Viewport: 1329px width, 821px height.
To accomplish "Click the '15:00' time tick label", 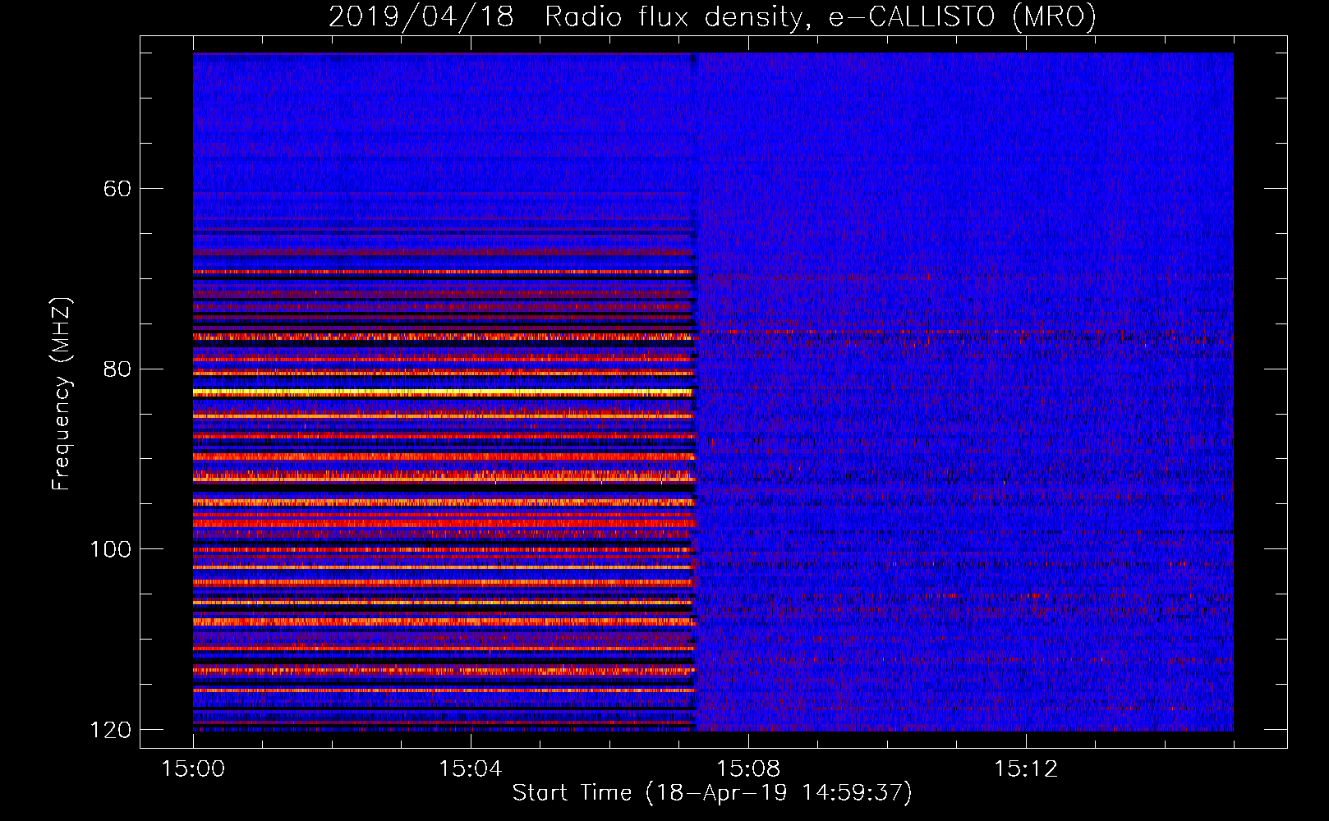I will click(x=193, y=769).
